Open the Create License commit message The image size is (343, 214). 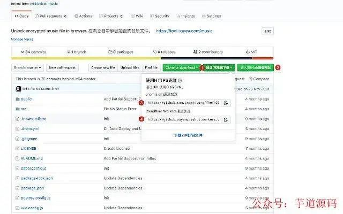(117, 149)
